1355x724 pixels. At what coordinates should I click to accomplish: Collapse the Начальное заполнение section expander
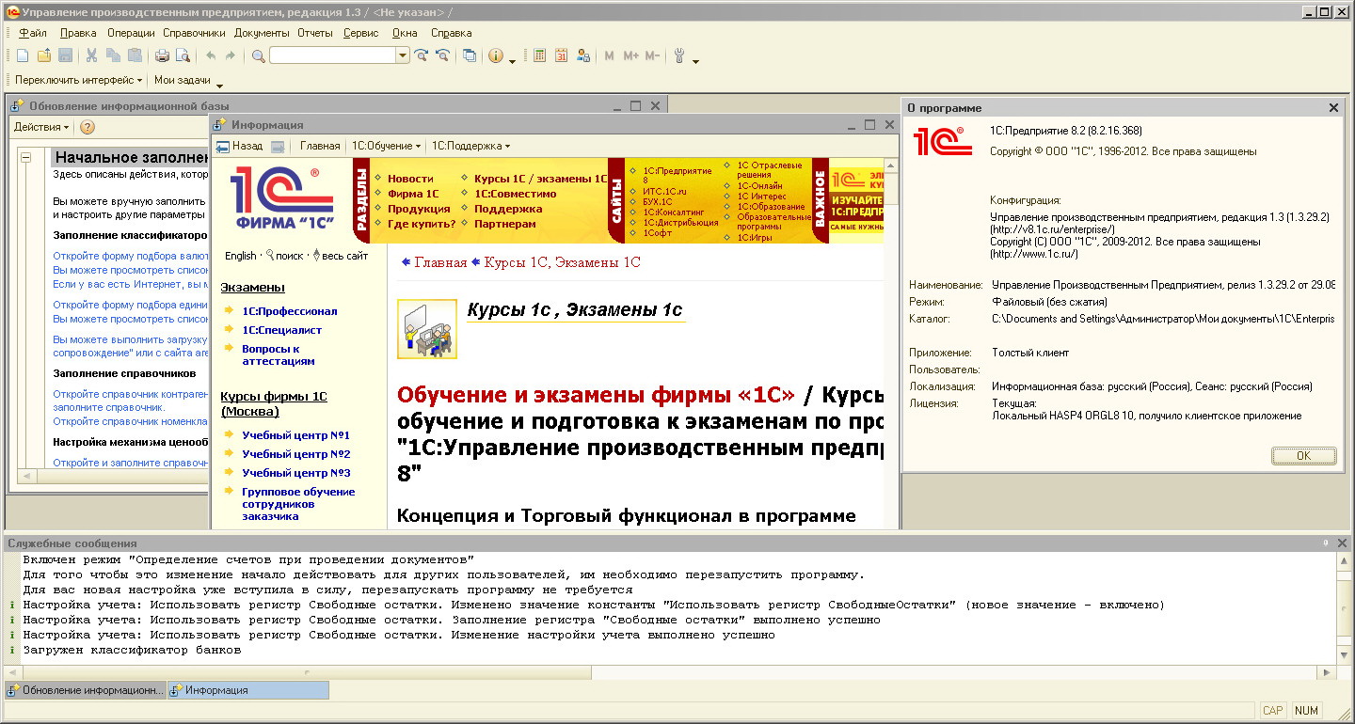tap(26, 158)
